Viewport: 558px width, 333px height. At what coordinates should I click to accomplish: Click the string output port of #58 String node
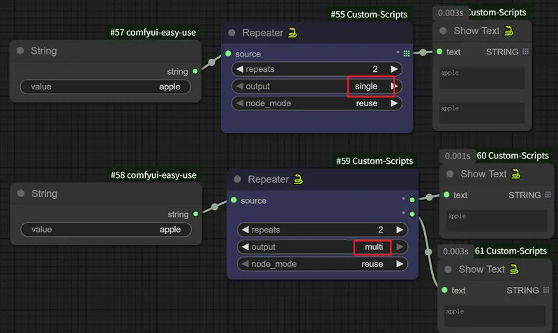[x=196, y=214]
